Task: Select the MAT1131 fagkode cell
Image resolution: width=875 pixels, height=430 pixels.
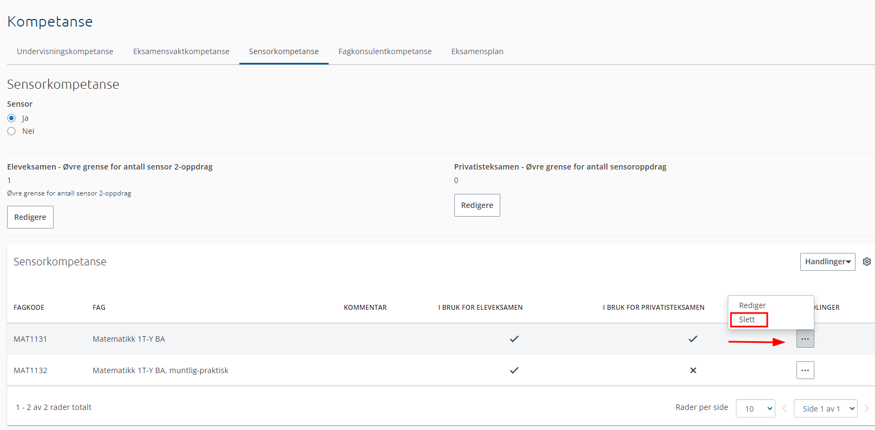Action: click(x=30, y=339)
